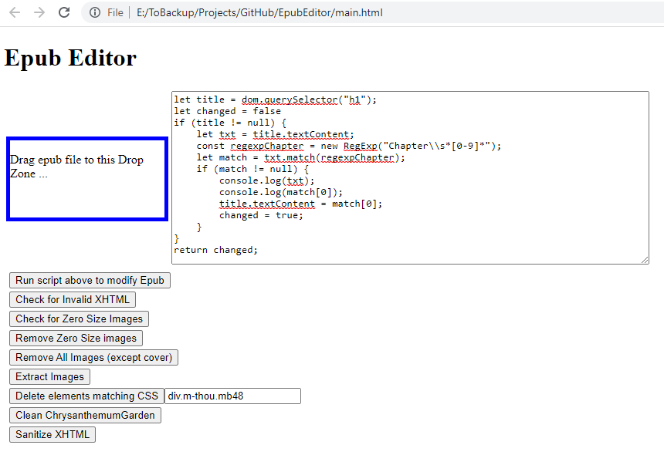Click the 'if (match != null) {' code line

point(252,169)
